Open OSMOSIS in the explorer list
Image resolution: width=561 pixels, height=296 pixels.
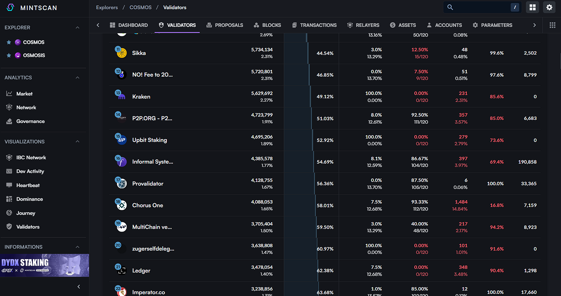34,55
